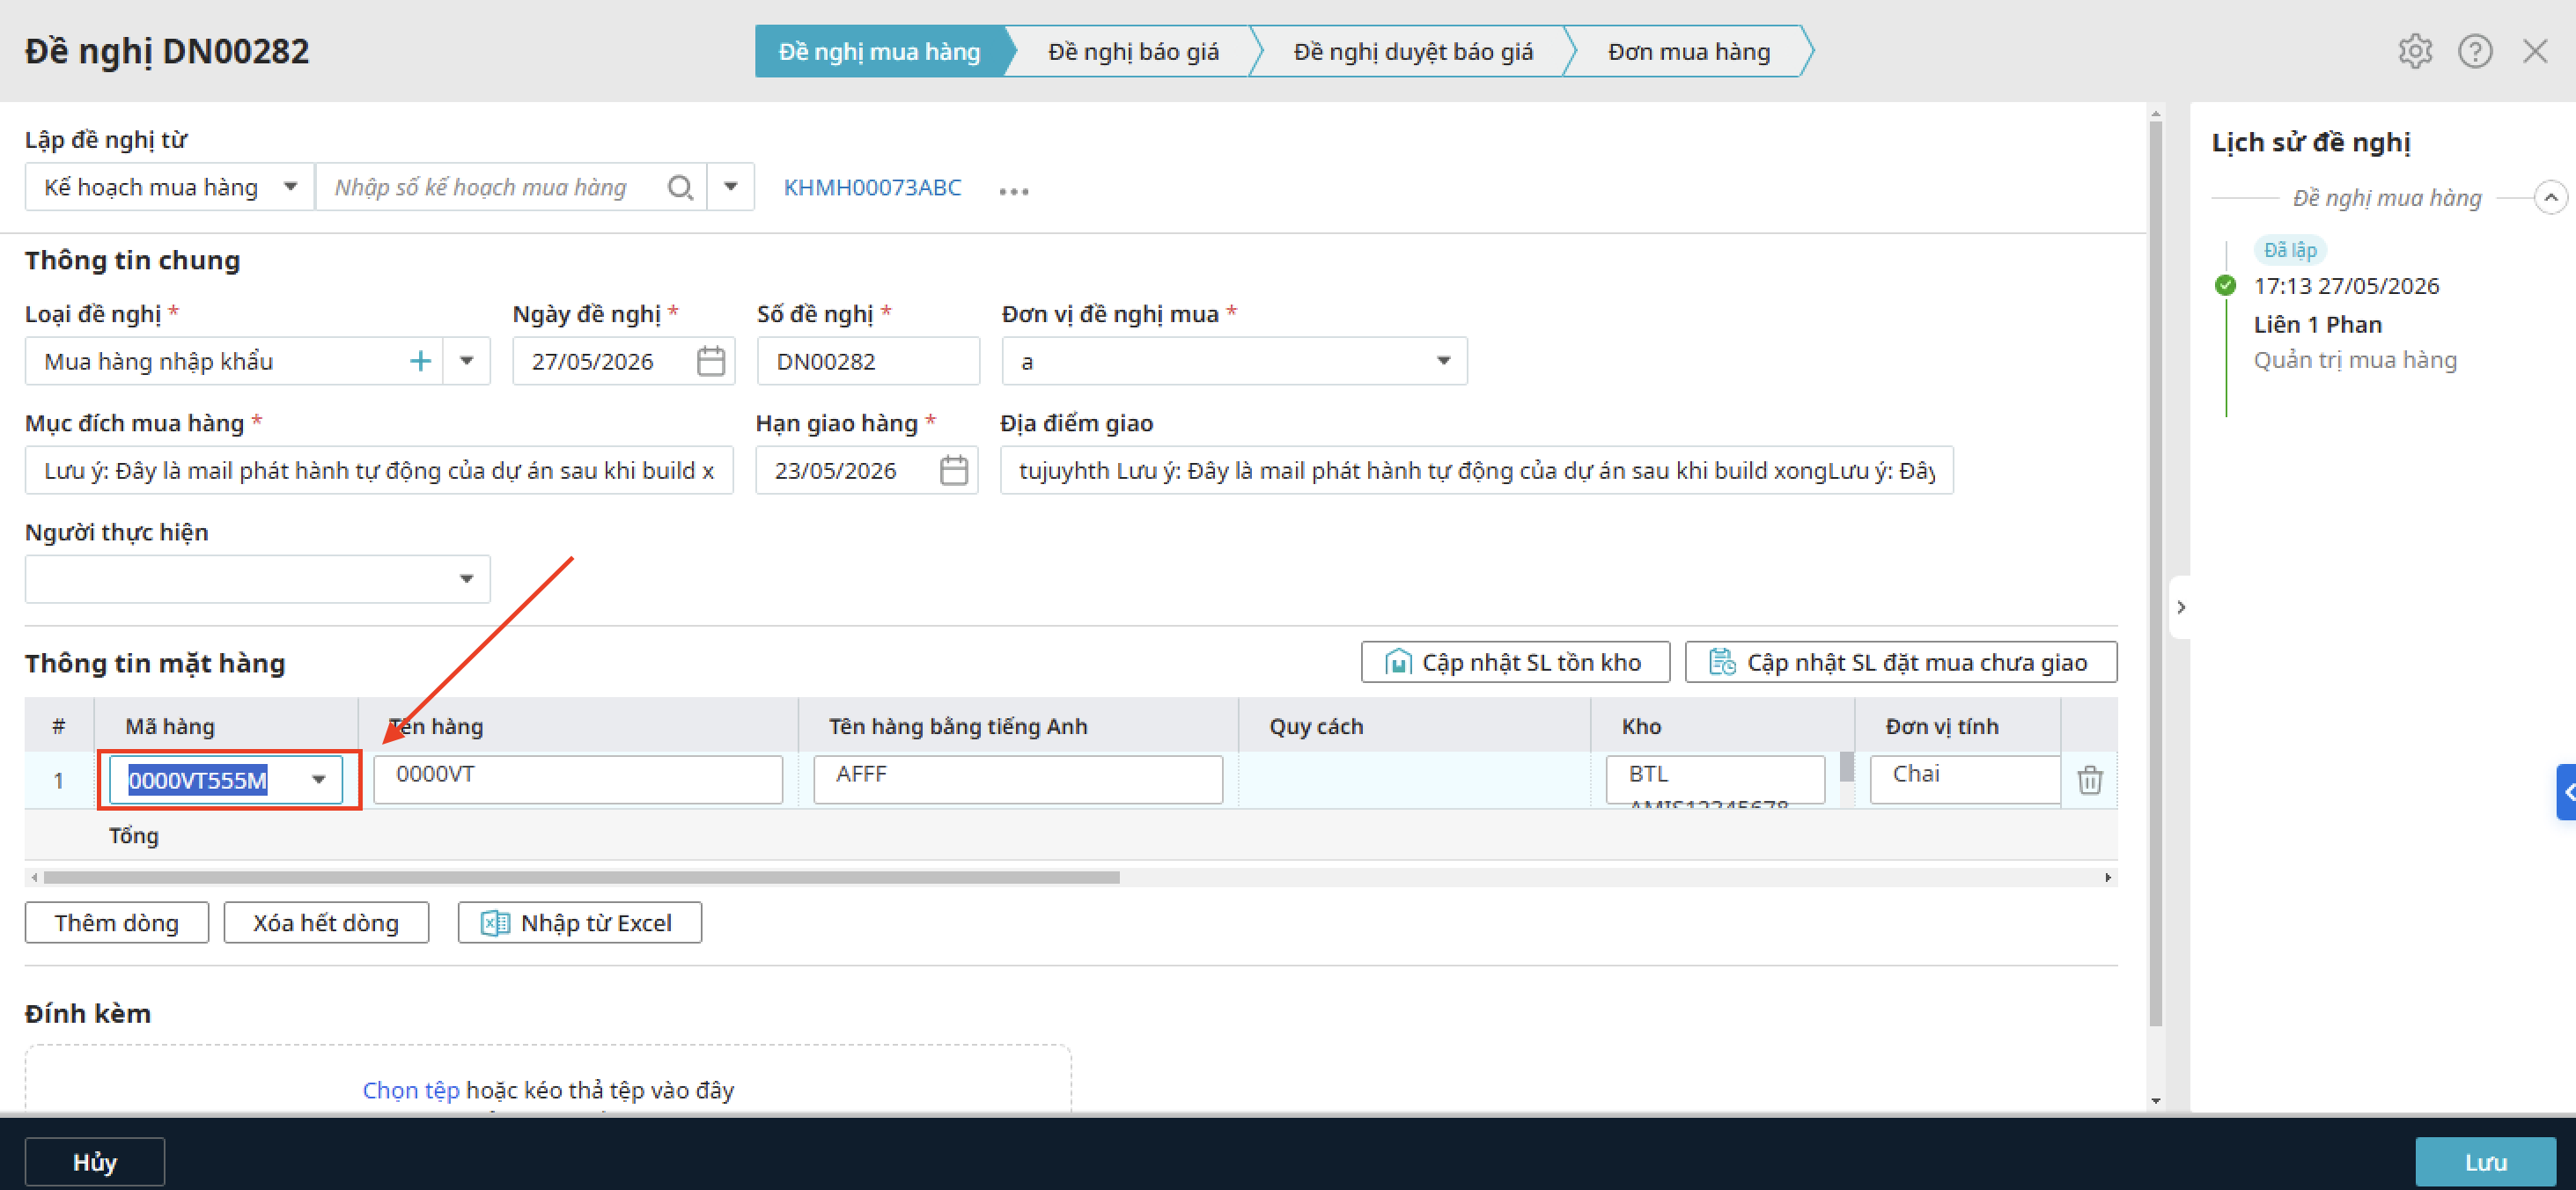Click Nhập từ Excel button
This screenshot has width=2576, height=1190.
(579, 922)
